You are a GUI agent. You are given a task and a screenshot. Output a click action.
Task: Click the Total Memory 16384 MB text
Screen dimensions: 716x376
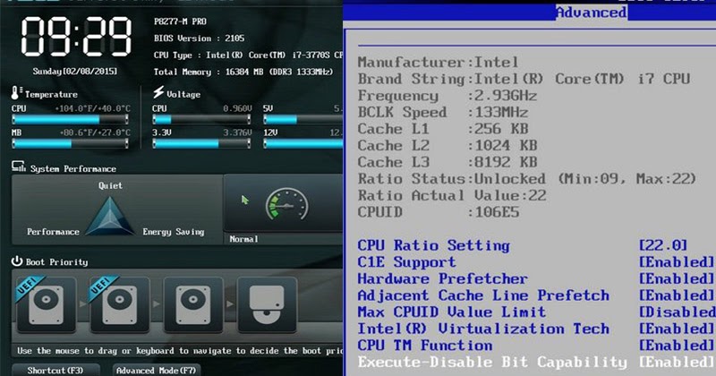[x=243, y=72]
